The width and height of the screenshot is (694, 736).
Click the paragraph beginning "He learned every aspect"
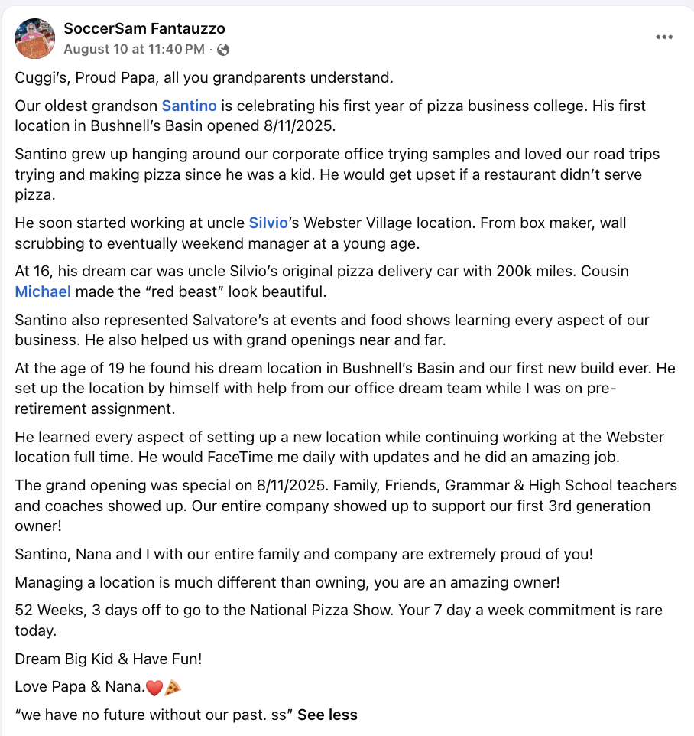point(339,447)
